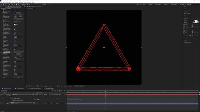Click Reset link for the selected effect
The height and width of the screenshot is (112, 200).
click(x=15, y=52)
